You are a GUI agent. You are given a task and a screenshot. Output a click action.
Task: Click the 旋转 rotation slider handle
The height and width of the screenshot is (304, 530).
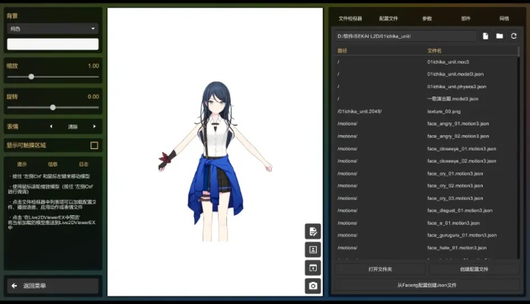tap(53, 107)
